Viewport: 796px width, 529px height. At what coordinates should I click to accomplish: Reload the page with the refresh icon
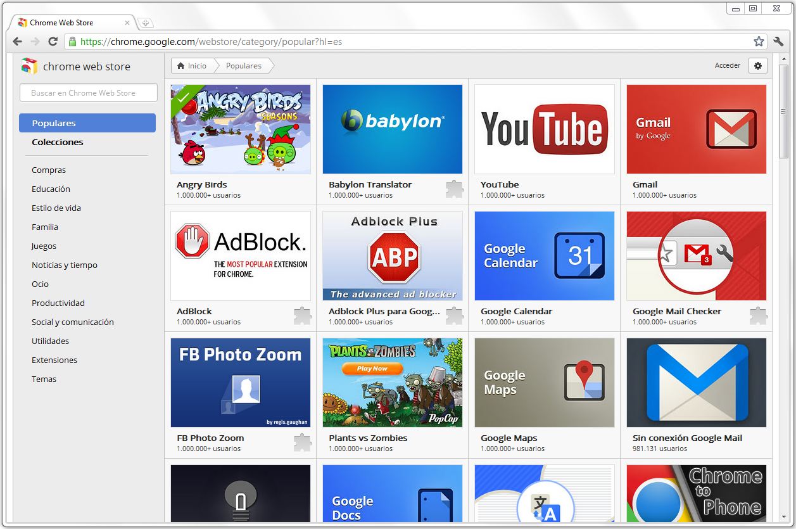click(53, 42)
